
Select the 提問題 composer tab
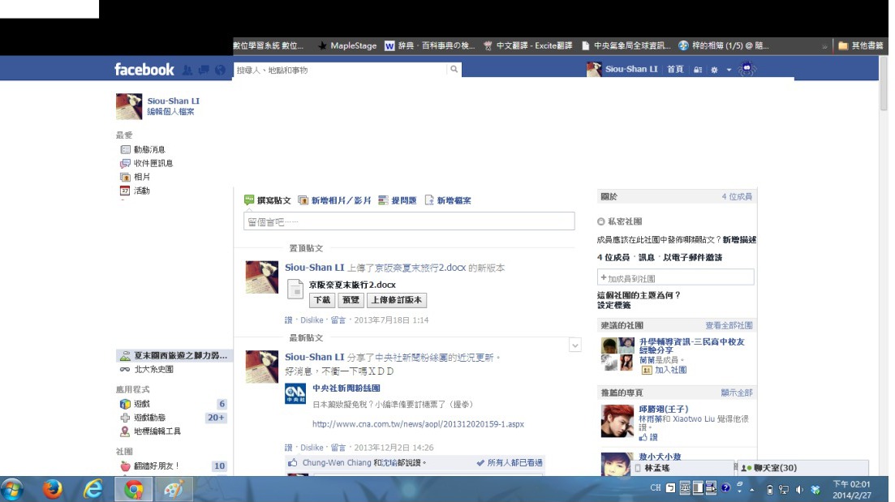(x=398, y=200)
